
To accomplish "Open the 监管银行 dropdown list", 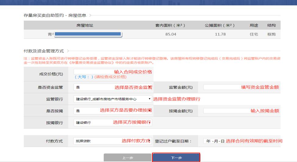I will (113, 99).
